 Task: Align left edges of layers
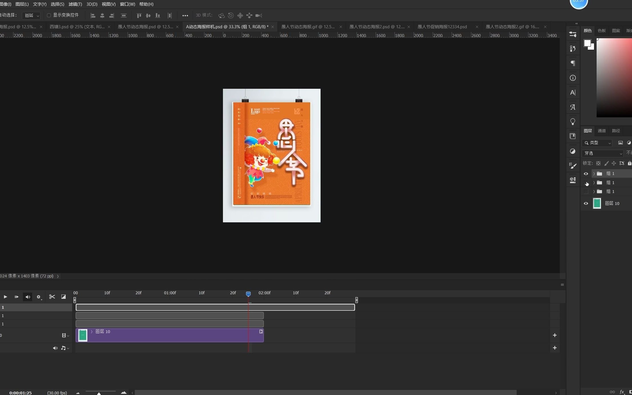[x=93, y=15]
